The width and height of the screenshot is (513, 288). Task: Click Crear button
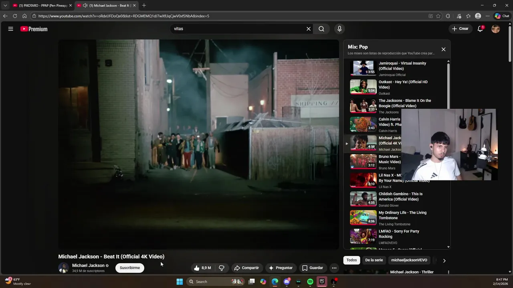[460, 29]
